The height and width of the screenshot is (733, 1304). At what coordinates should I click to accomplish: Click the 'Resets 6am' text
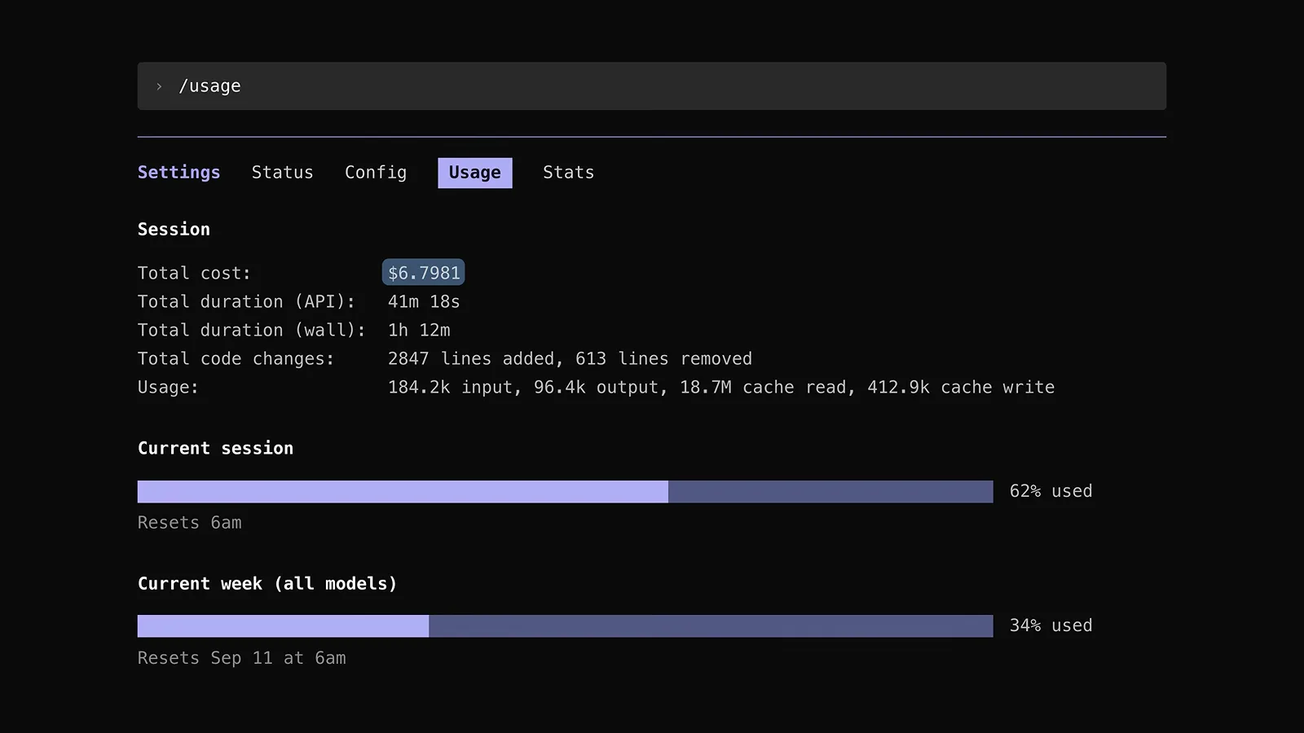pos(190,523)
